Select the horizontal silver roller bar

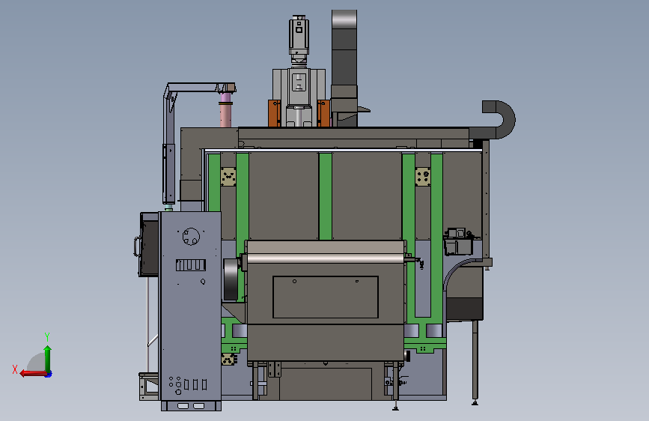(326, 258)
